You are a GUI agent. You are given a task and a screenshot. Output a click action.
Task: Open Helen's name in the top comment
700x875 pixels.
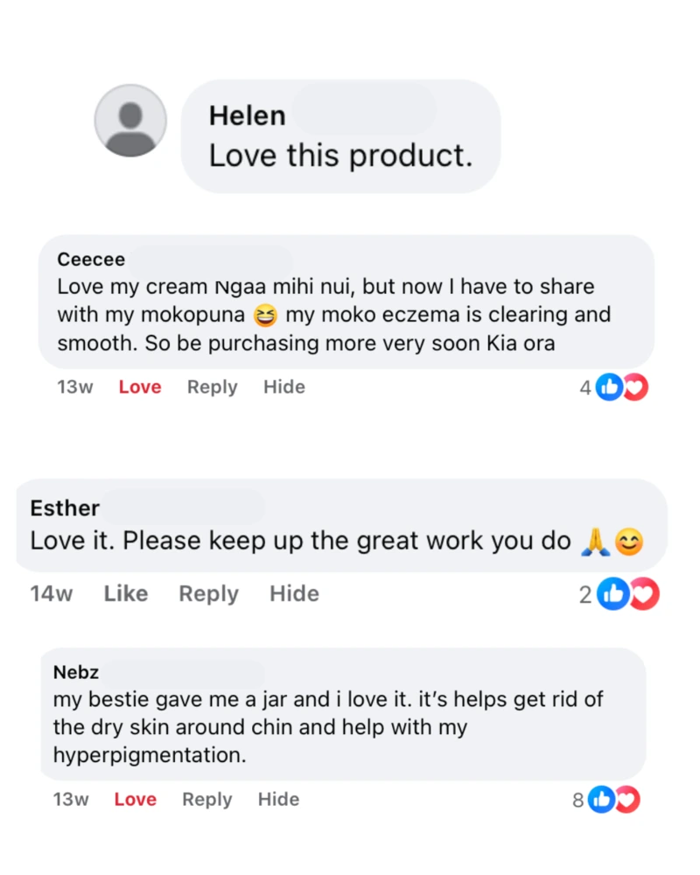tap(247, 115)
